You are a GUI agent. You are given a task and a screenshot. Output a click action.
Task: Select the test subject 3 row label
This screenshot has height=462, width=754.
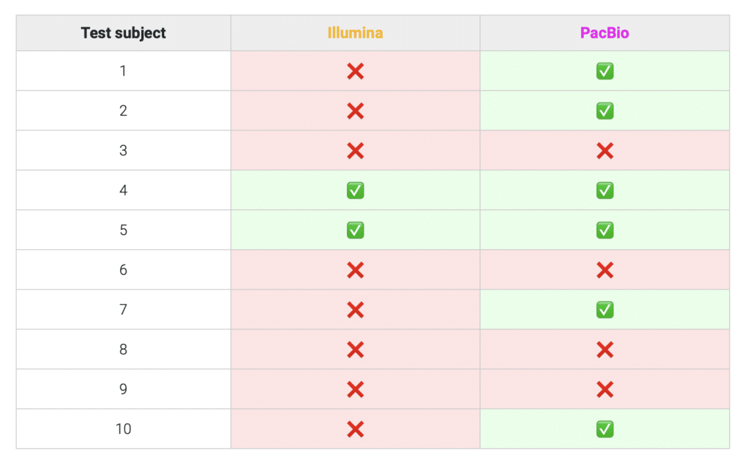123,150
